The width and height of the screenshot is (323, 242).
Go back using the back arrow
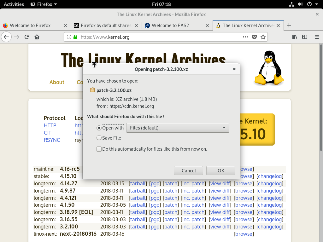click(x=6, y=37)
